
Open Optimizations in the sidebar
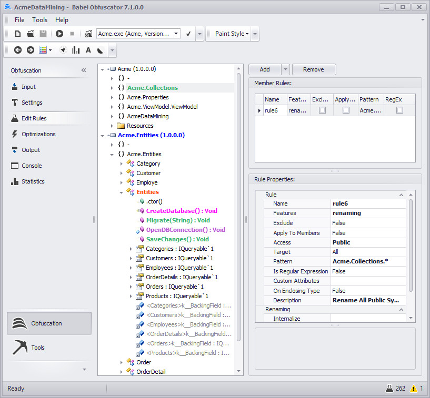(x=38, y=134)
